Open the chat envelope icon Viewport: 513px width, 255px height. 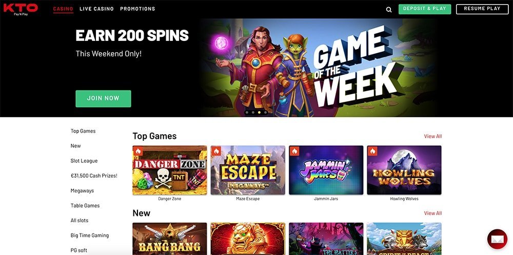point(497,239)
